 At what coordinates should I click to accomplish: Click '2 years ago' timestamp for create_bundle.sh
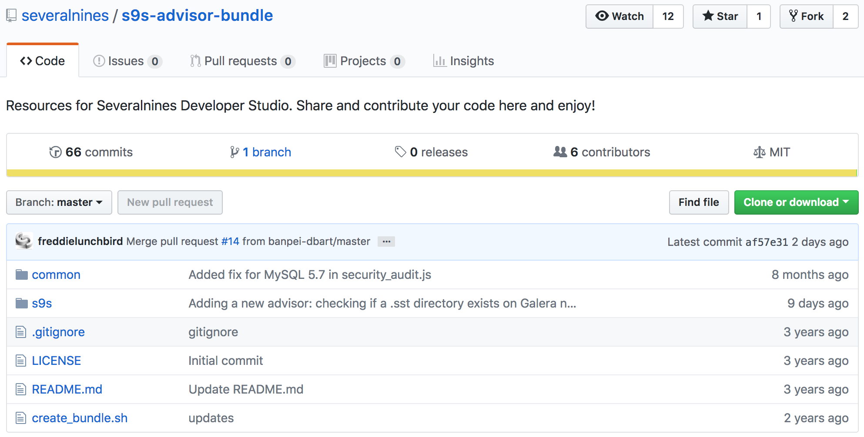pos(816,418)
